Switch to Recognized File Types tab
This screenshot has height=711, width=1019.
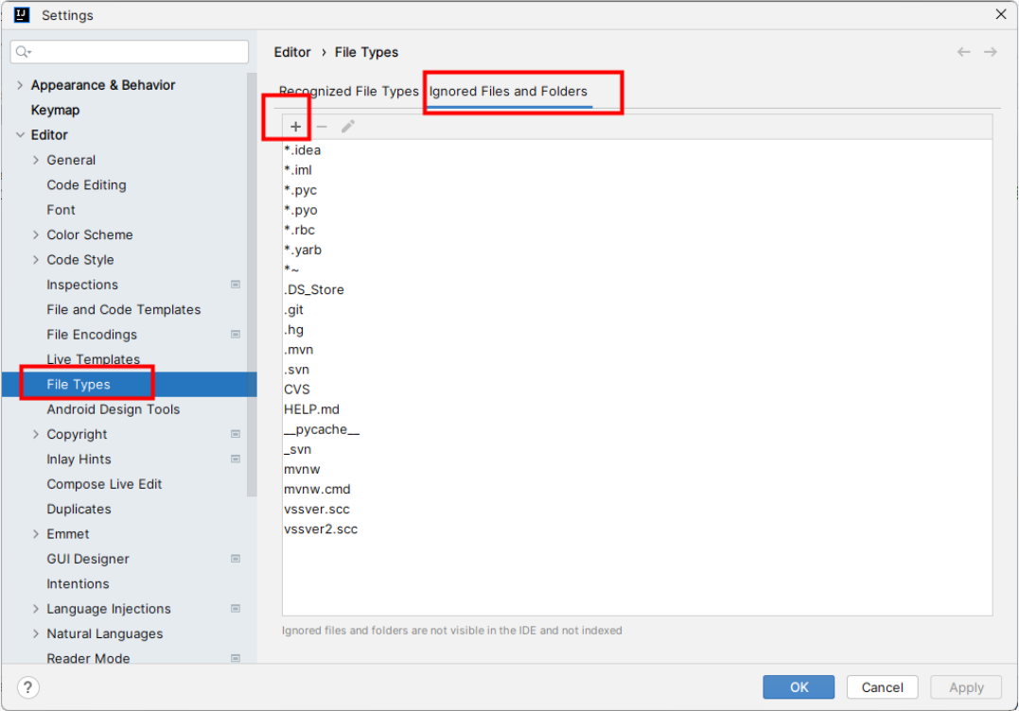click(348, 92)
